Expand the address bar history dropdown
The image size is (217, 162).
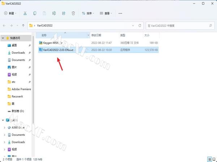(x=133, y=26)
